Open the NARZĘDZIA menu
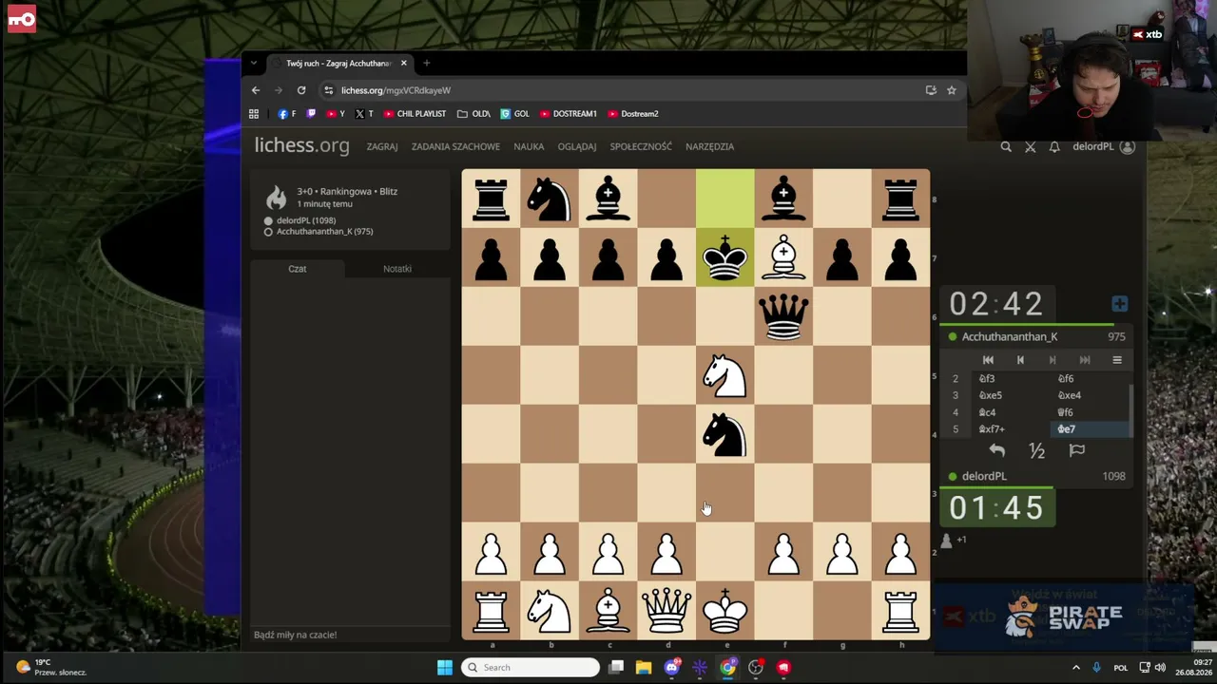Image resolution: width=1217 pixels, height=684 pixels. pos(709,146)
